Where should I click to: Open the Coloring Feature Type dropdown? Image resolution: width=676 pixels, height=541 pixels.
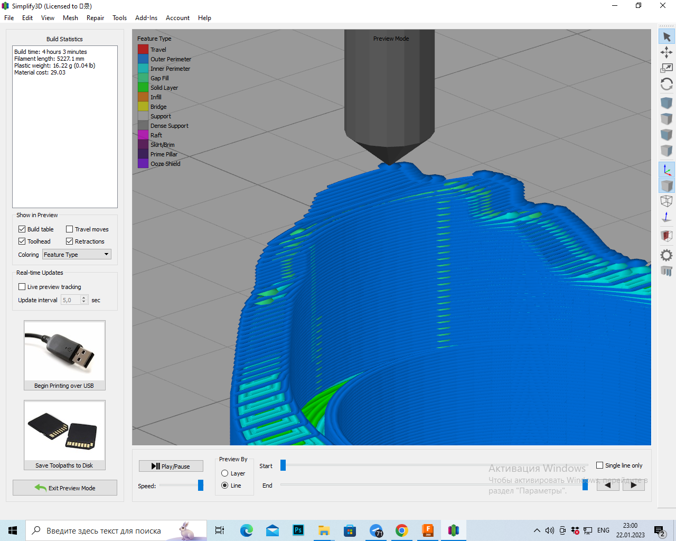[77, 255]
